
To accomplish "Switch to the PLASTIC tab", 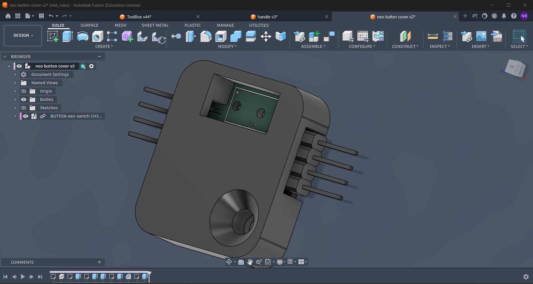I will click(193, 25).
